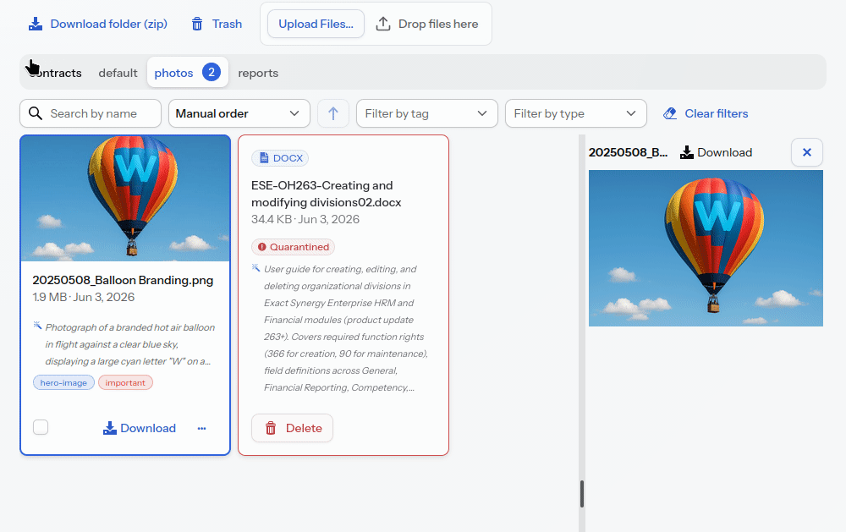Select the photos folder tab
The width and height of the screenshot is (846, 532).
tap(188, 72)
